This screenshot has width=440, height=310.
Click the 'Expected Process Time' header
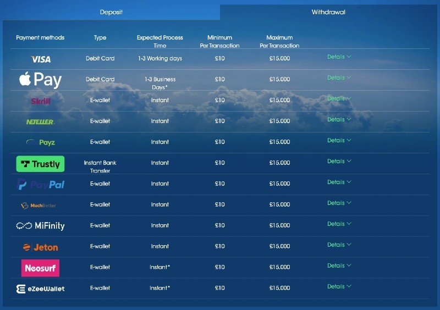pyautogui.click(x=160, y=42)
